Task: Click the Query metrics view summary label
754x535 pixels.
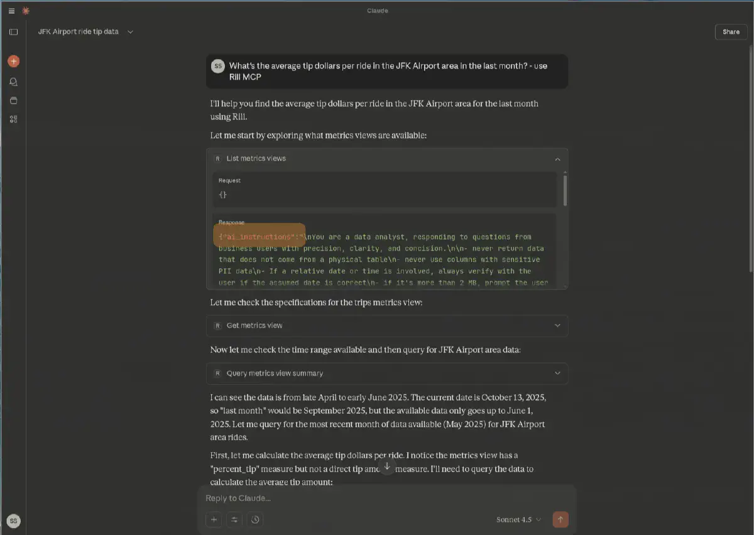Action: point(275,373)
